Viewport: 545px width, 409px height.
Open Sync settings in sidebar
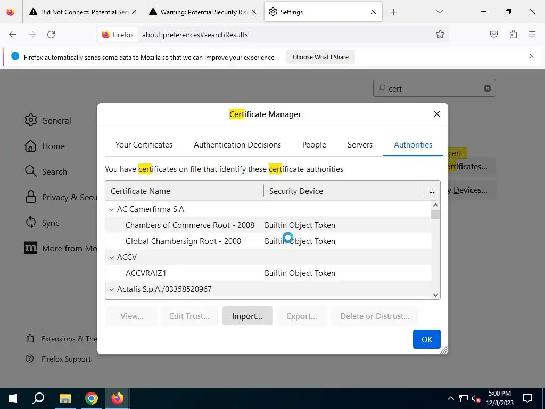tap(42, 223)
